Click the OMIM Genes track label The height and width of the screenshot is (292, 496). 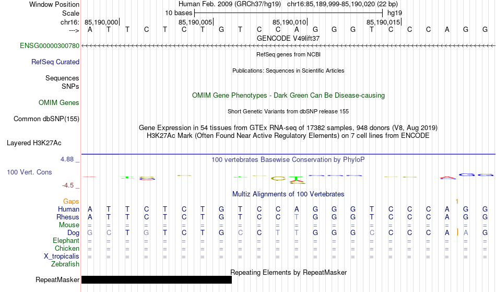tap(59, 103)
